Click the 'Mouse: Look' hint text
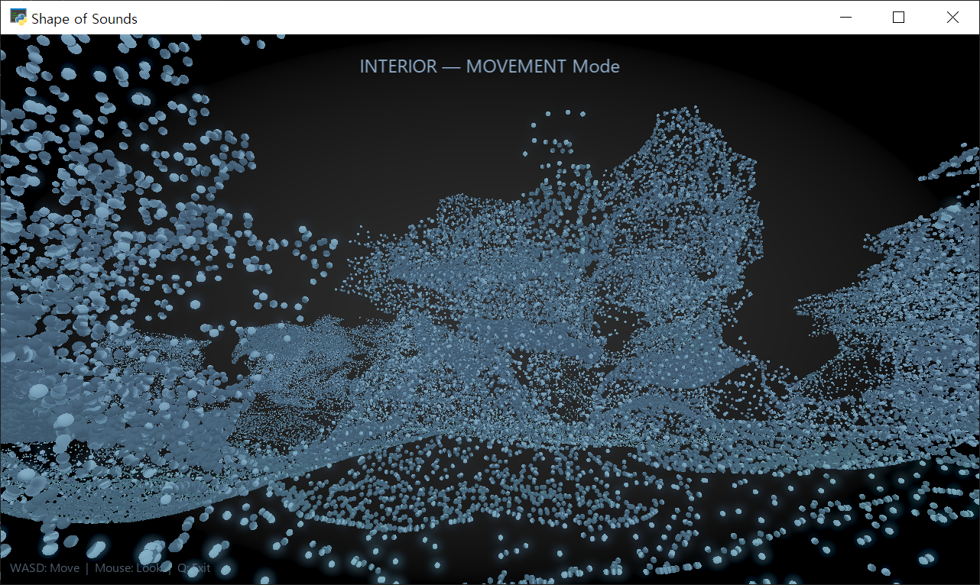Image resolution: width=980 pixels, height=585 pixels. click(128, 568)
